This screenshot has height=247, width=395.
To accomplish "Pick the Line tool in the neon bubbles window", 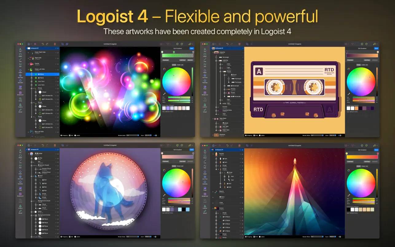I will pyautogui.click(x=20, y=60).
